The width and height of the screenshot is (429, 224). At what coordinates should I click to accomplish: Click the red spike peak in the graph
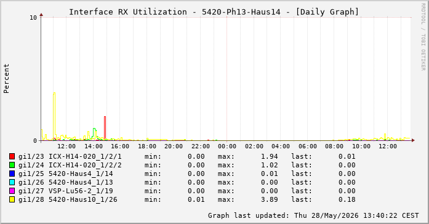click(x=105, y=117)
